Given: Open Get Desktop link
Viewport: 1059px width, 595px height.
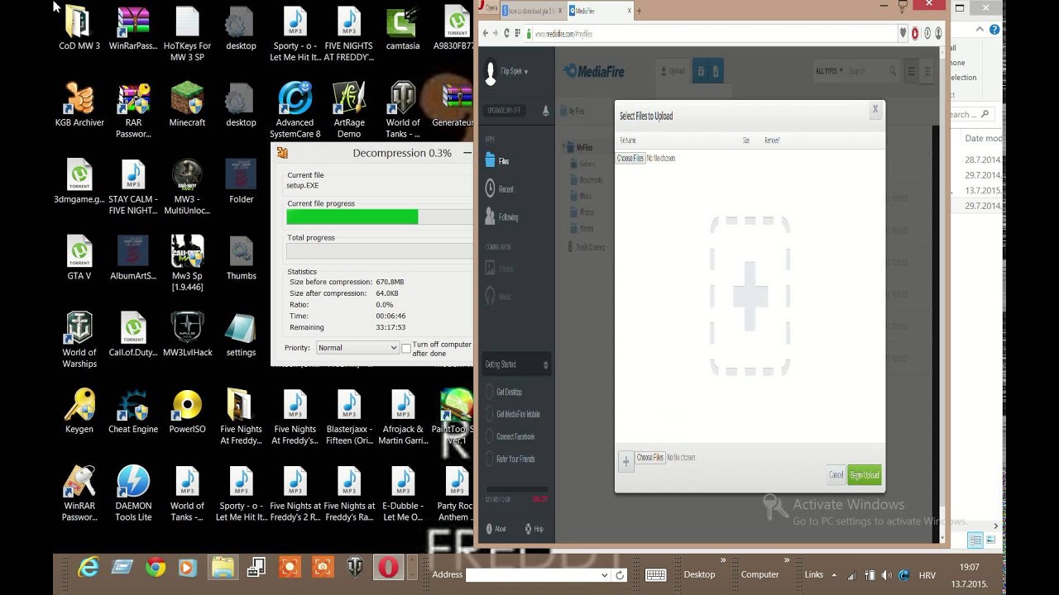Looking at the screenshot, I should click(x=509, y=392).
